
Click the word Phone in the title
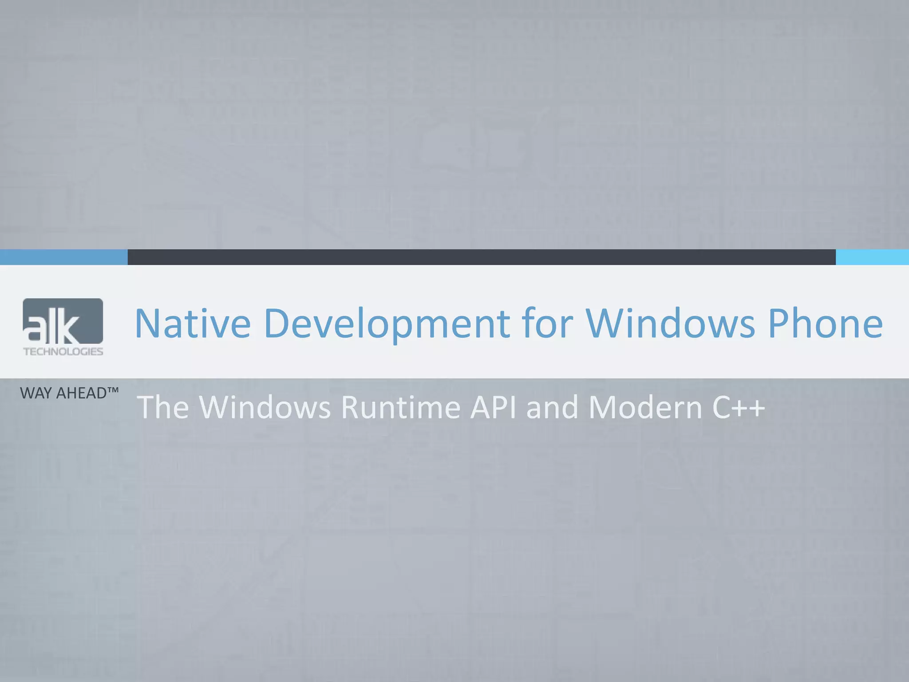click(826, 323)
